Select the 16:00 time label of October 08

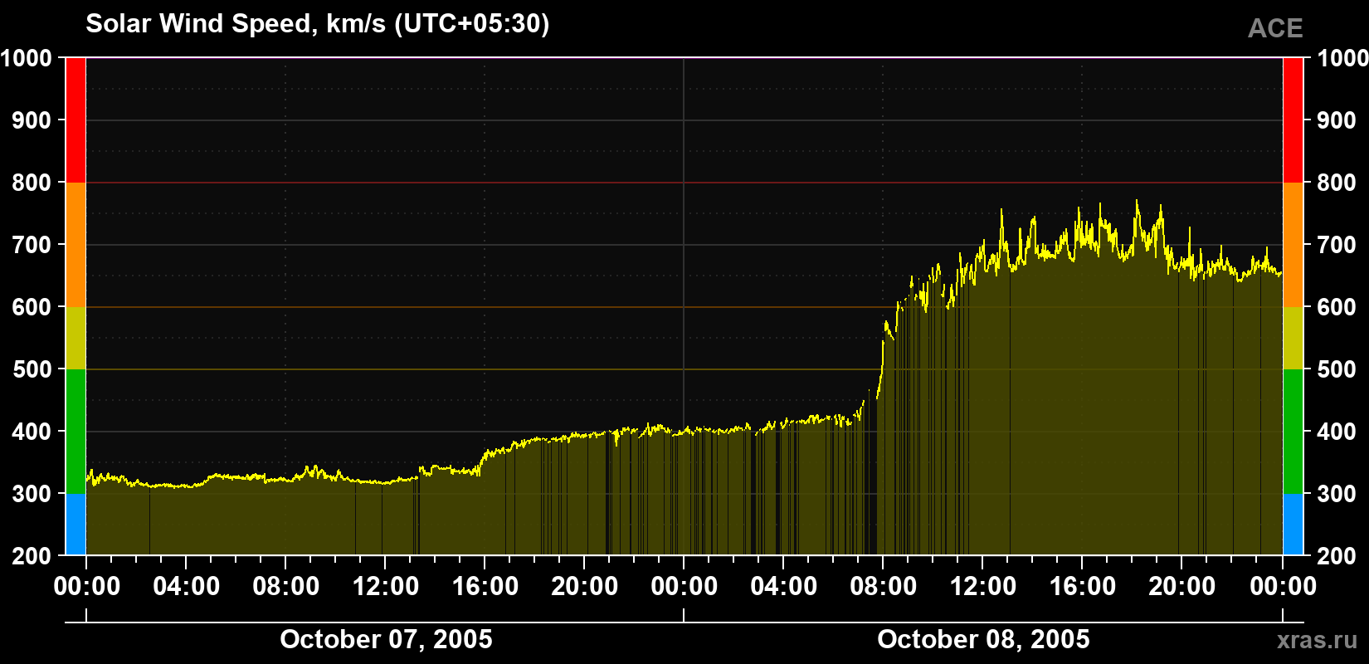pos(1083,586)
